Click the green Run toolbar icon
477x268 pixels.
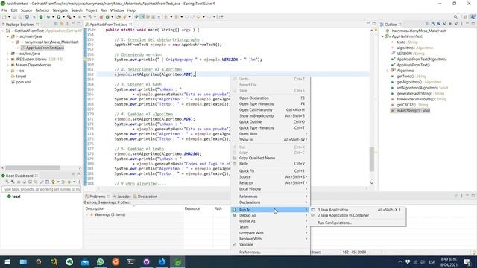point(58,17)
